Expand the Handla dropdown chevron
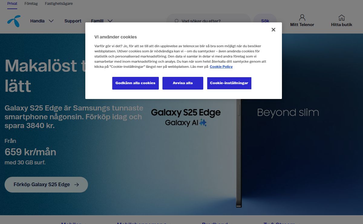Screen dimensions: 363x224 [51, 21]
